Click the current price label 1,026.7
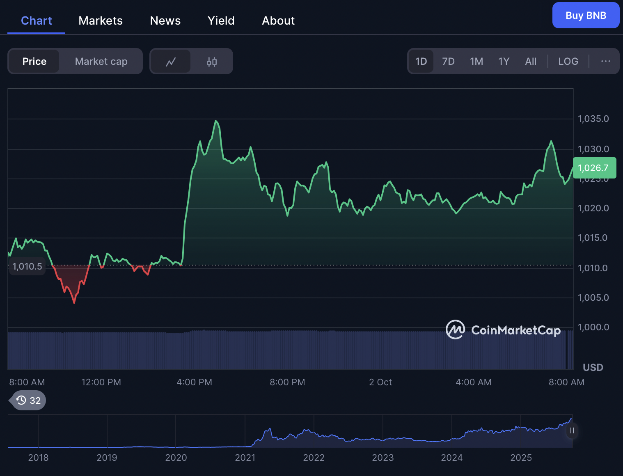Screen dimensions: 623x476 594,168
